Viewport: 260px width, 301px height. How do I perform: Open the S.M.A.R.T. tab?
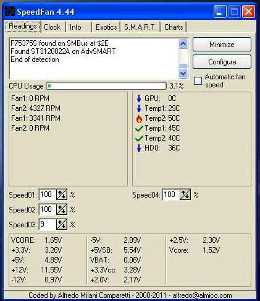(140, 27)
